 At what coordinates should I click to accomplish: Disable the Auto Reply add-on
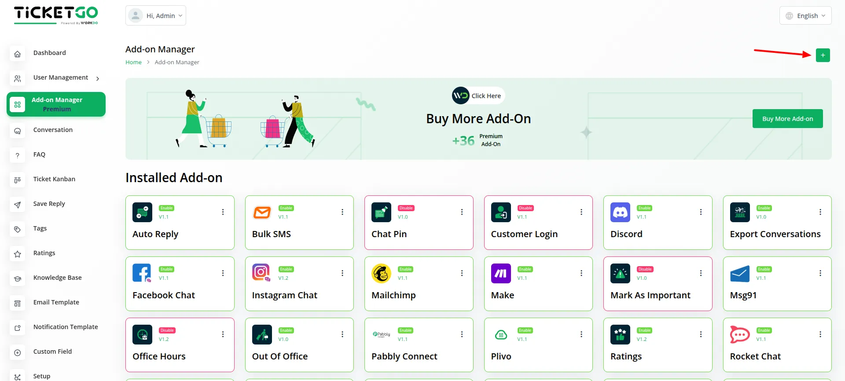pyautogui.click(x=166, y=207)
